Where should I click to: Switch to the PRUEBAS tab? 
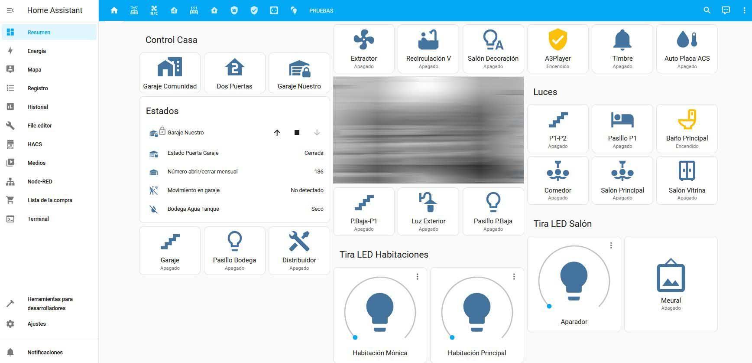click(321, 11)
